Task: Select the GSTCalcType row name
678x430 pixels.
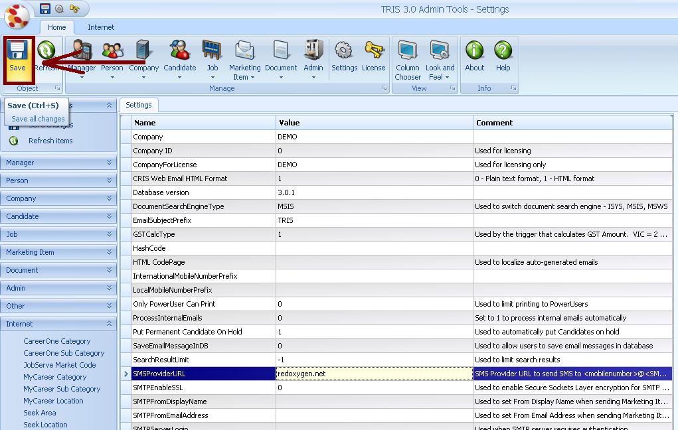Action: click(x=203, y=234)
